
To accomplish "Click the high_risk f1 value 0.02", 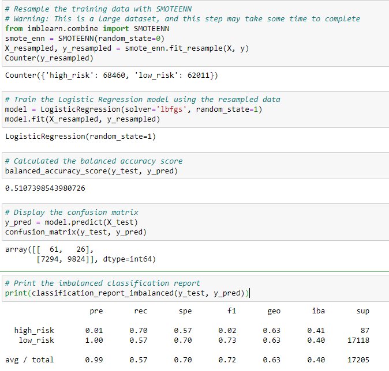I will (x=227, y=331).
